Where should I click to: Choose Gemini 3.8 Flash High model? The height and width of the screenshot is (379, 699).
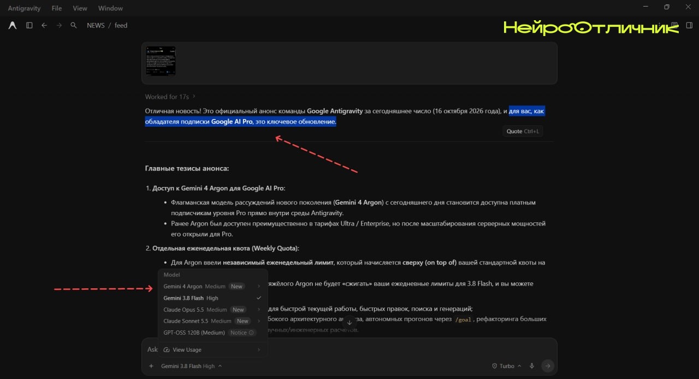(212, 298)
